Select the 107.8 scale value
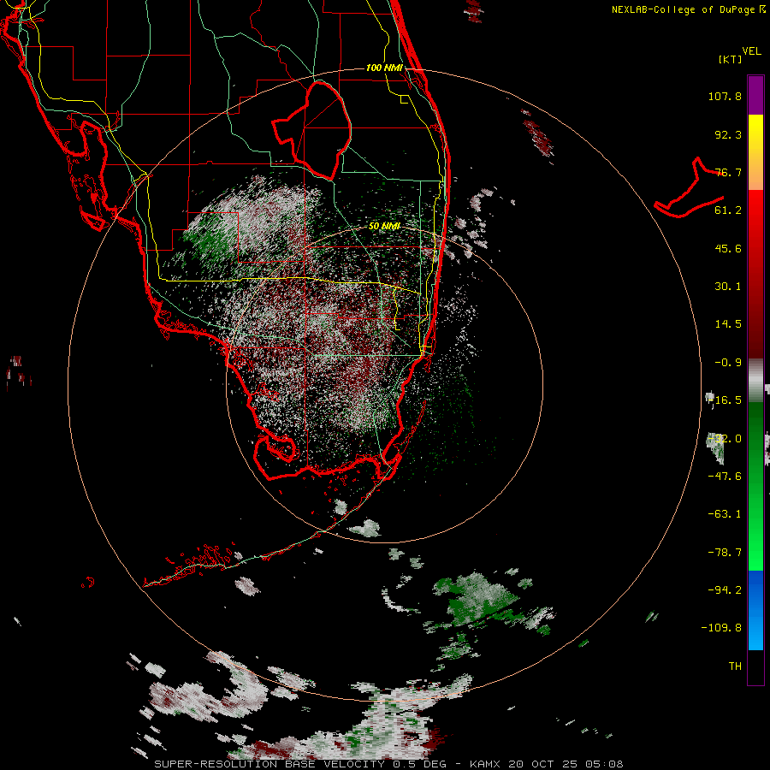This screenshot has height=770, width=770. pos(725,96)
